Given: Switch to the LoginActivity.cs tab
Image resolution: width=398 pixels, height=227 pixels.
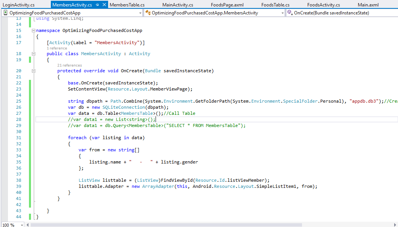Looking at the screenshot, I should point(19,5).
